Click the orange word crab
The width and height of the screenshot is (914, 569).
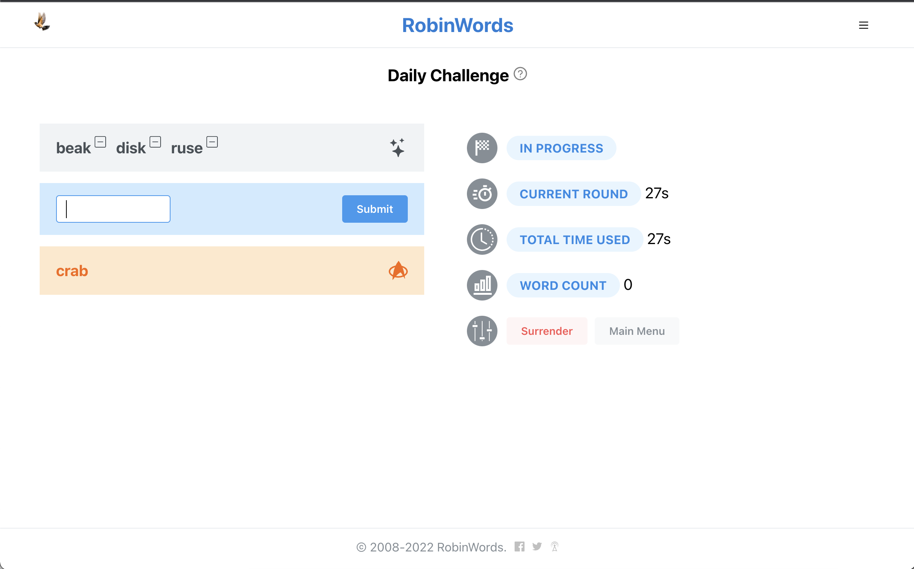click(x=72, y=271)
